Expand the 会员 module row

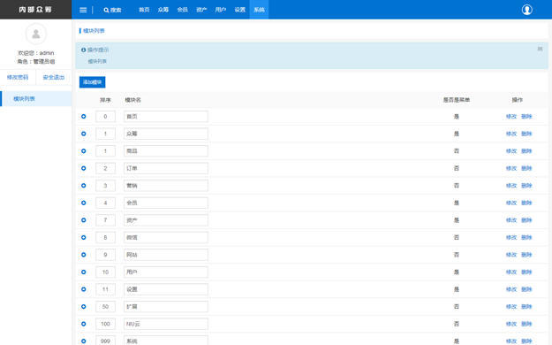(83, 203)
